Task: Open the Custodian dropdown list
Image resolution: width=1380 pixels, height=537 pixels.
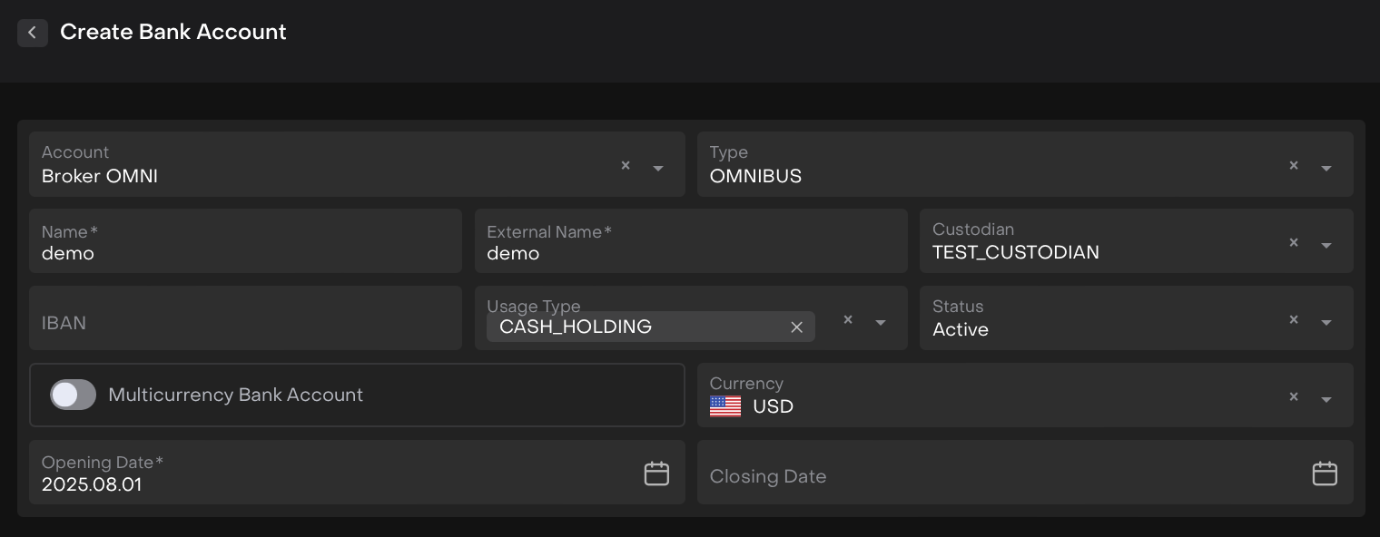Action: [1326, 245]
